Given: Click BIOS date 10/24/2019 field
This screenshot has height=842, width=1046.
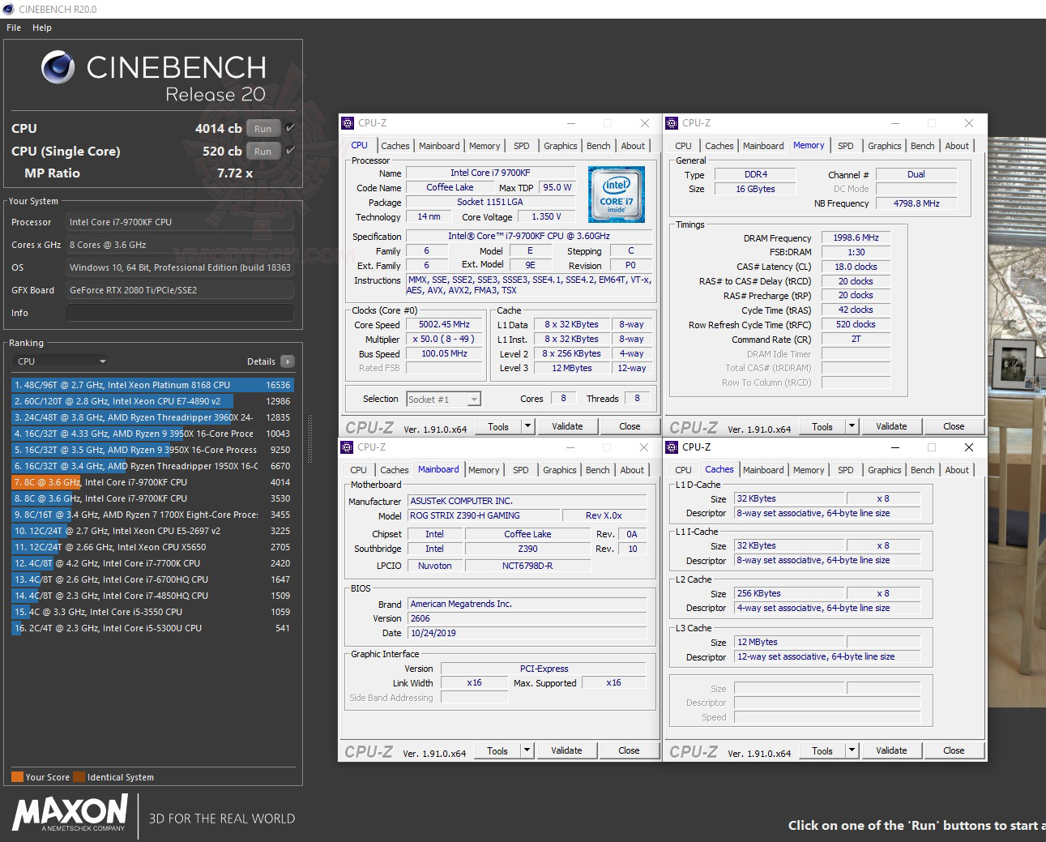Looking at the screenshot, I should pos(527,633).
